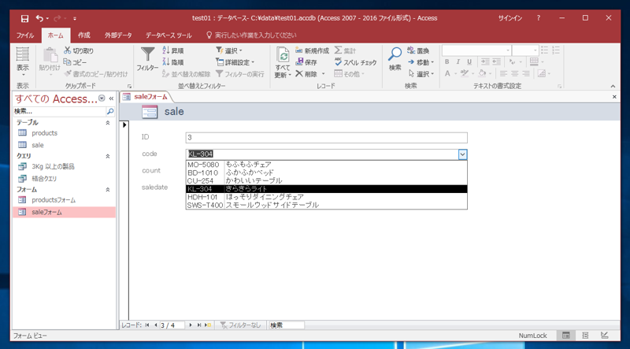The height and width of the screenshot is (349, 630).
Task: Go to the last record in the navigator
Action: click(x=199, y=325)
